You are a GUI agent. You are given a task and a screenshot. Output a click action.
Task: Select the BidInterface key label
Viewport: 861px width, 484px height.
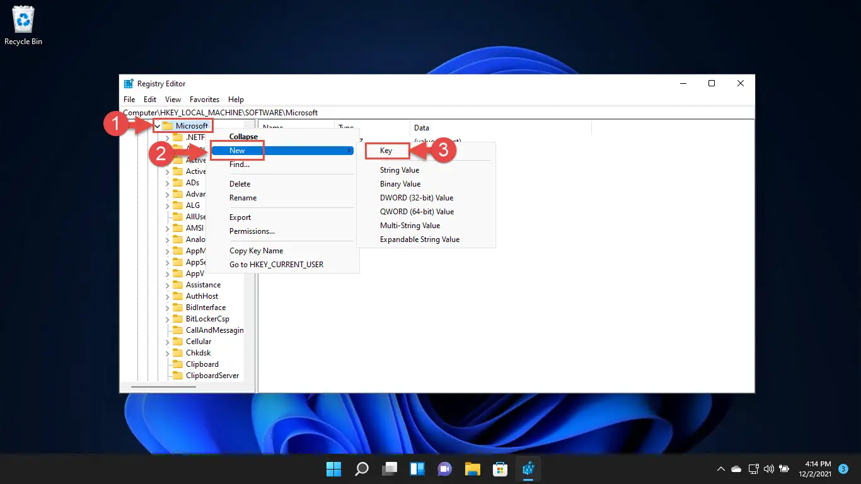(205, 308)
